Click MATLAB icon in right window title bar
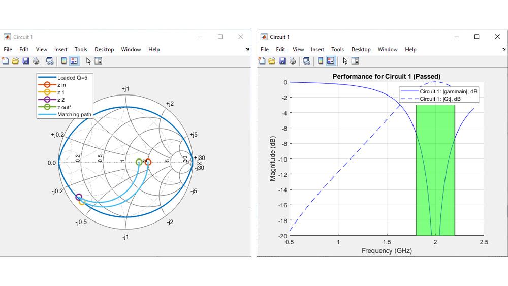 [x=264, y=37]
